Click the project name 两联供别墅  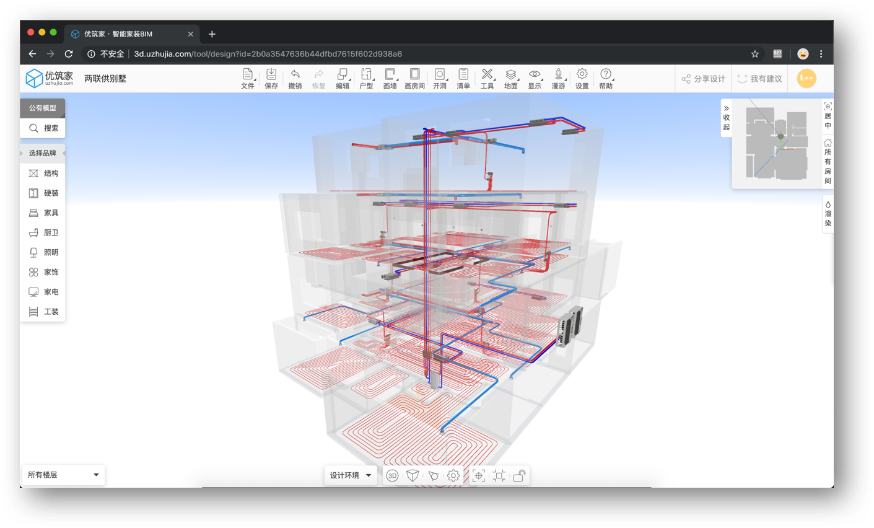click(105, 79)
